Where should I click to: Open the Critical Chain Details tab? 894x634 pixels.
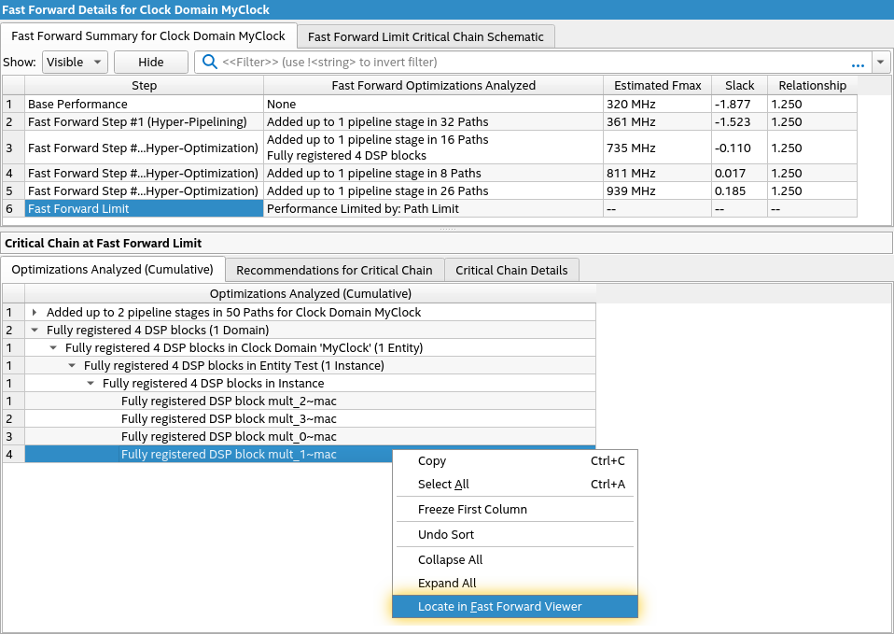[511, 270]
